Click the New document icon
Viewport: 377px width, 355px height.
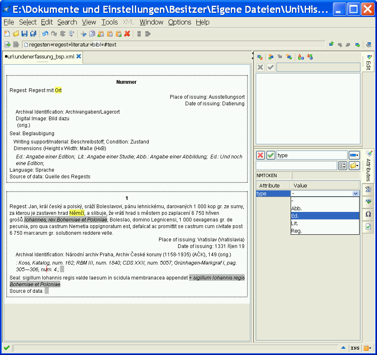(x=7, y=34)
